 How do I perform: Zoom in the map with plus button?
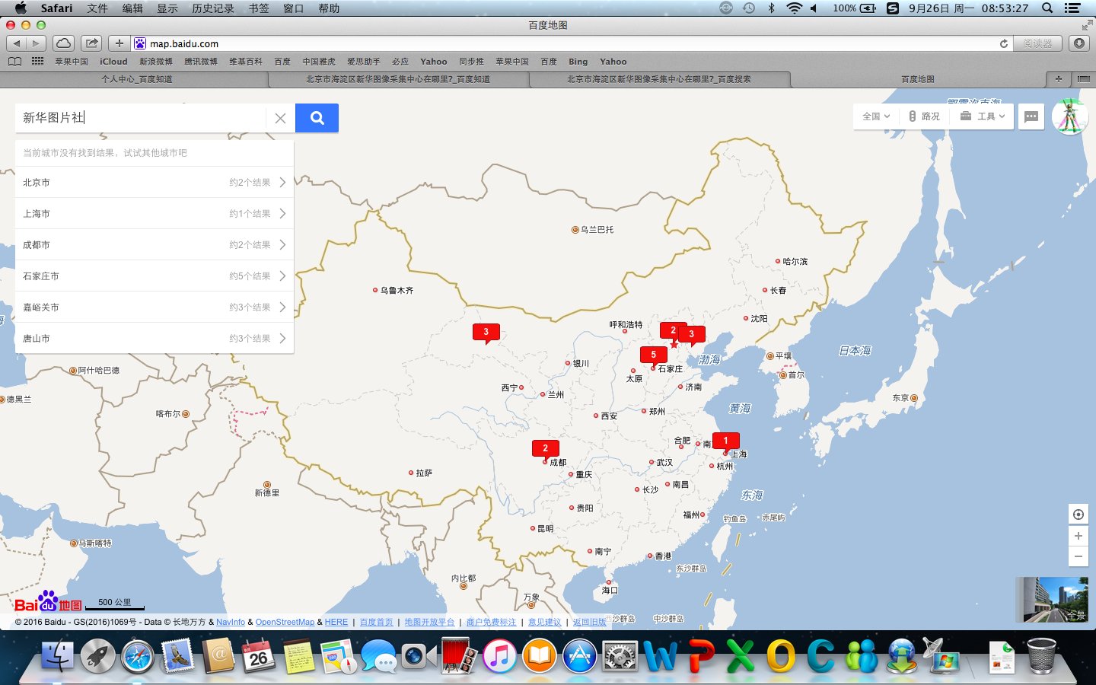(x=1078, y=536)
